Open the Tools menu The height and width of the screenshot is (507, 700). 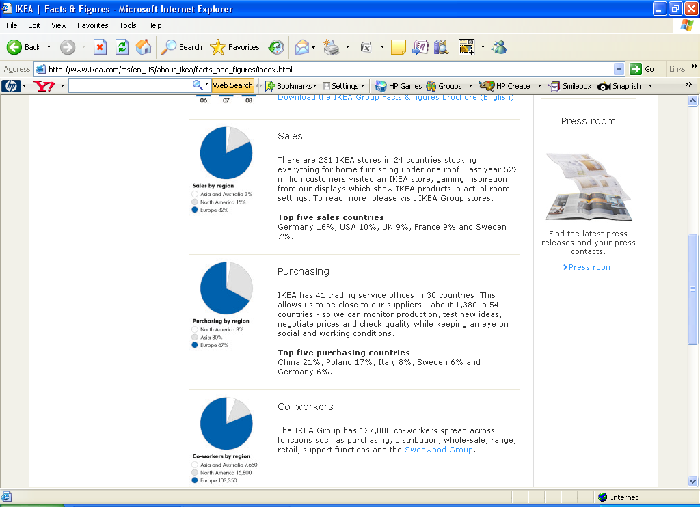point(128,25)
